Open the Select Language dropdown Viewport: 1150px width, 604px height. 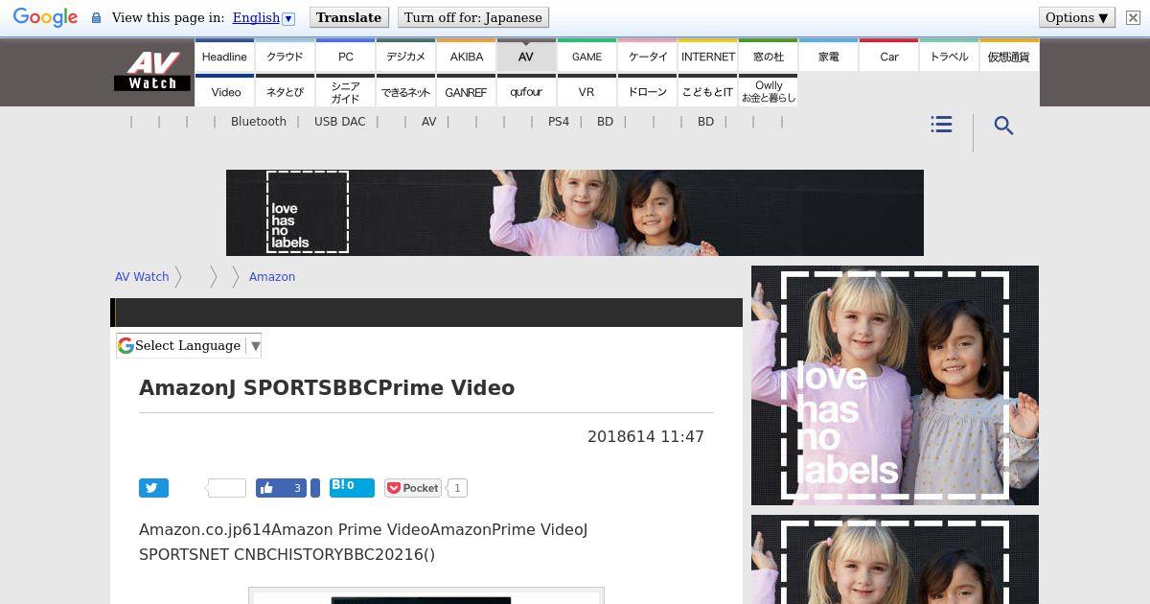(x=189, y=346)
